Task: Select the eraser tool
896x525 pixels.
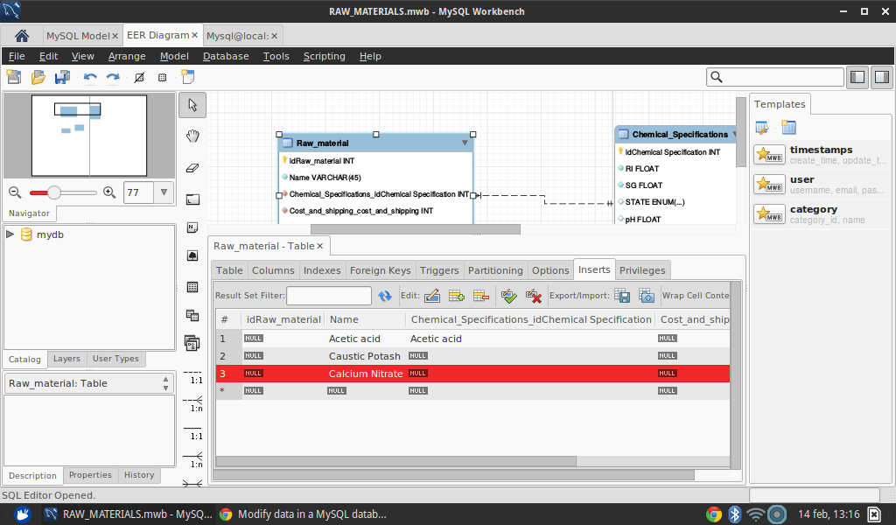Action: pyautogui.click(x=192, y=168)
